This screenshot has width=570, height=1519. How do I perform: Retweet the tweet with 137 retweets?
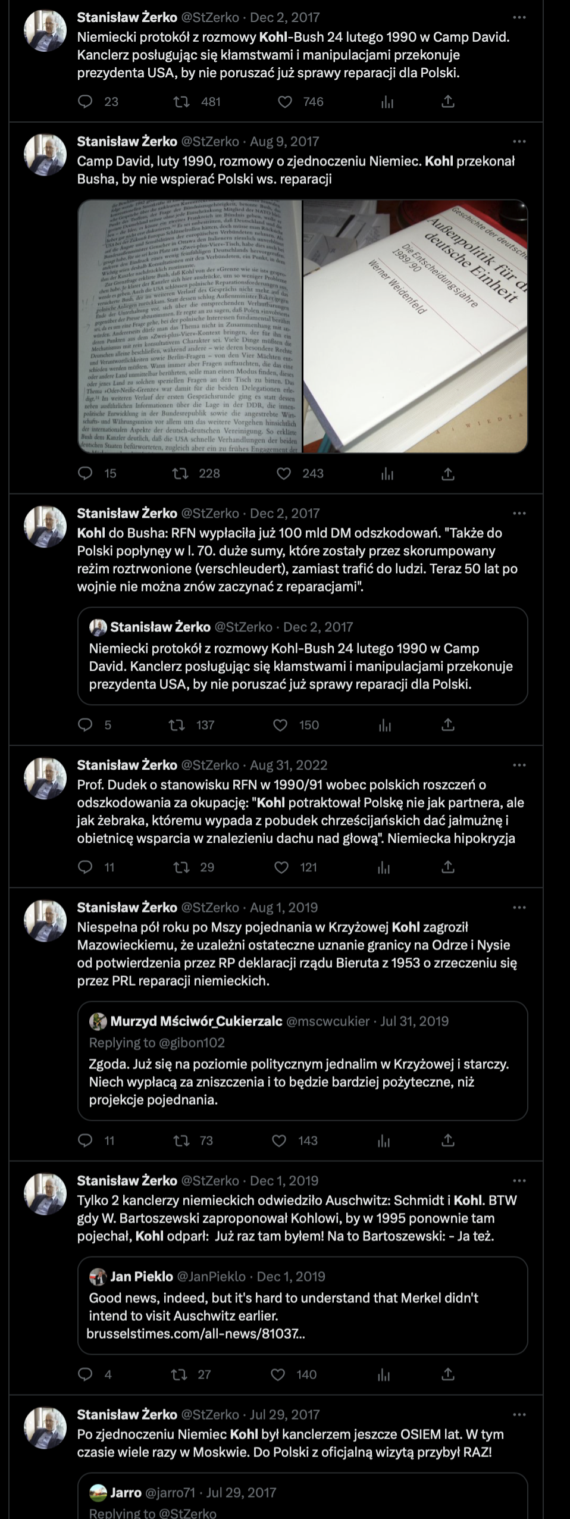[x=177, y=725]
